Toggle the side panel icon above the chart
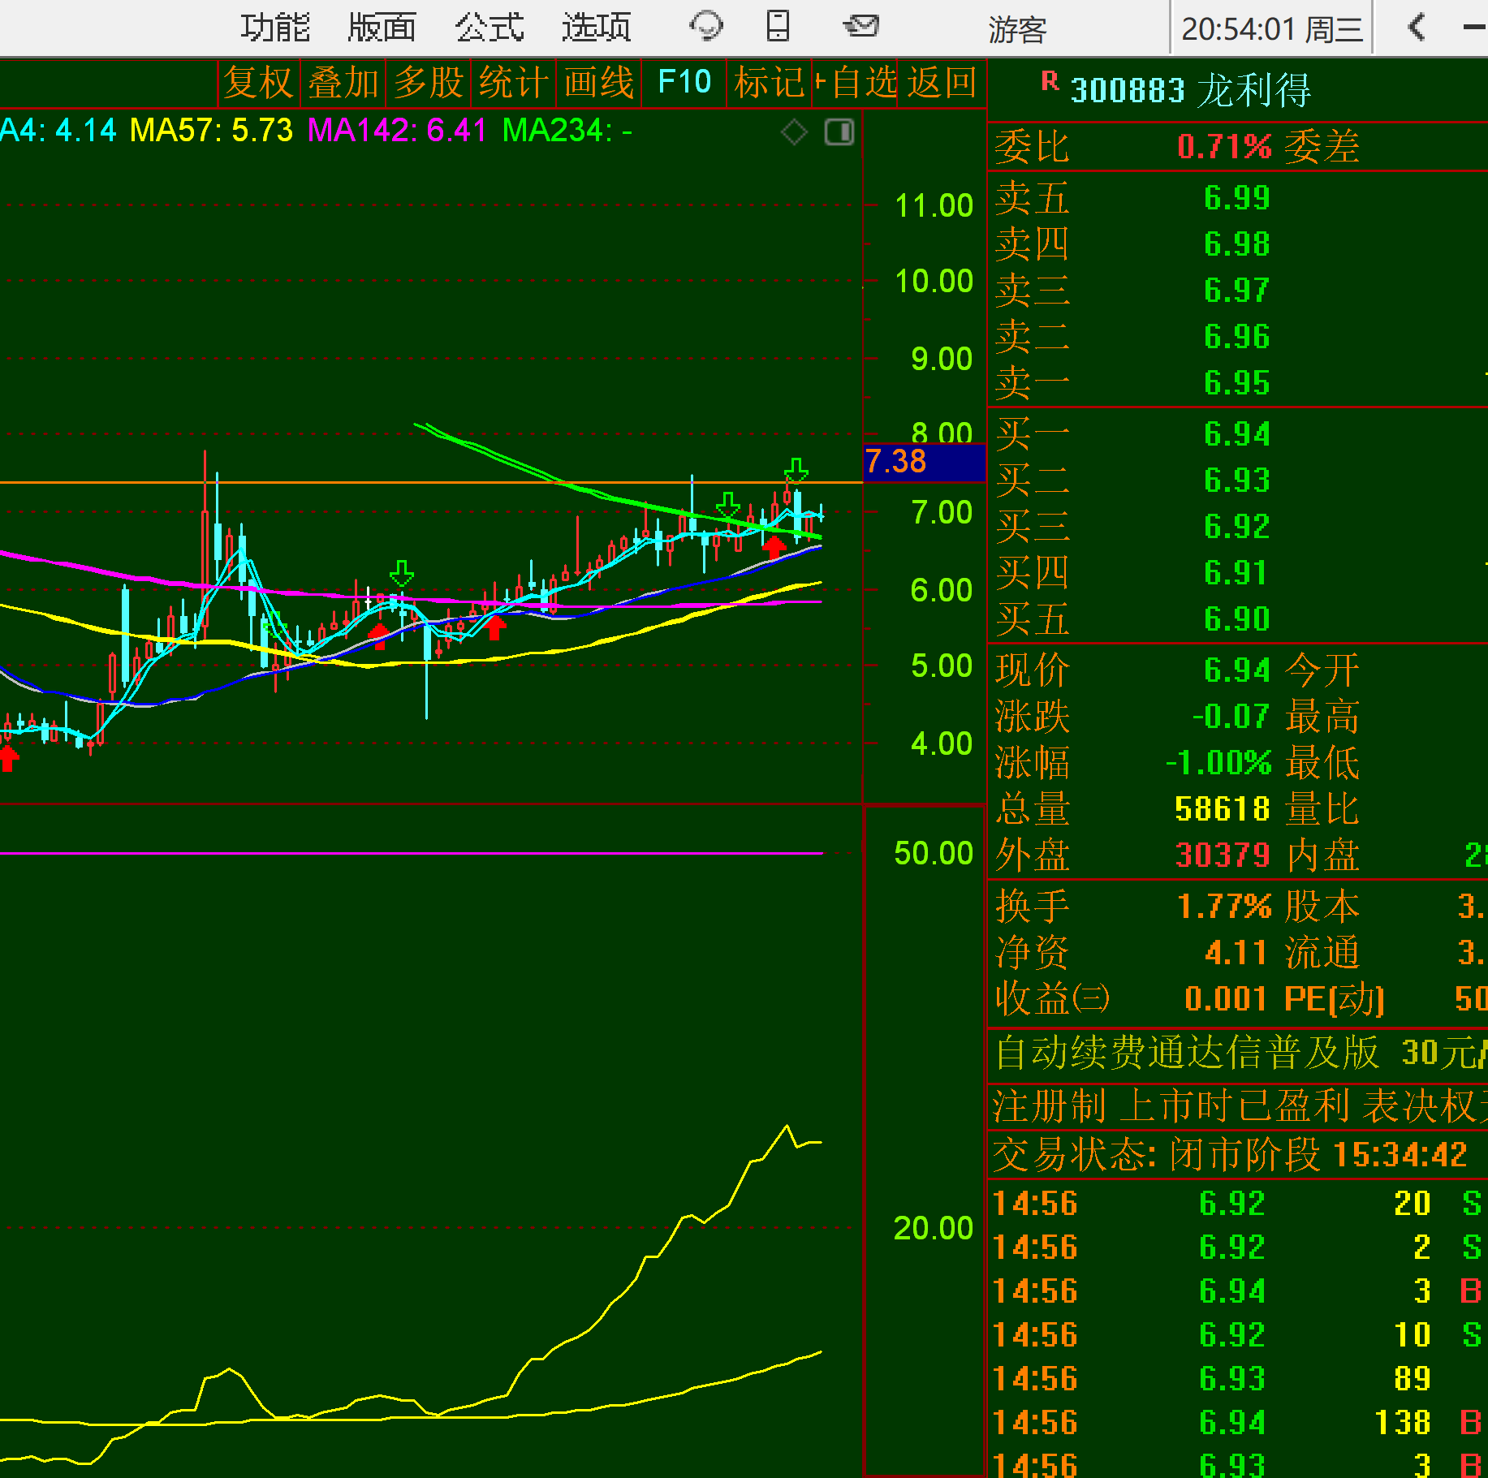The height and width of the screenshot is (1478, 1488). coord(839,131)
